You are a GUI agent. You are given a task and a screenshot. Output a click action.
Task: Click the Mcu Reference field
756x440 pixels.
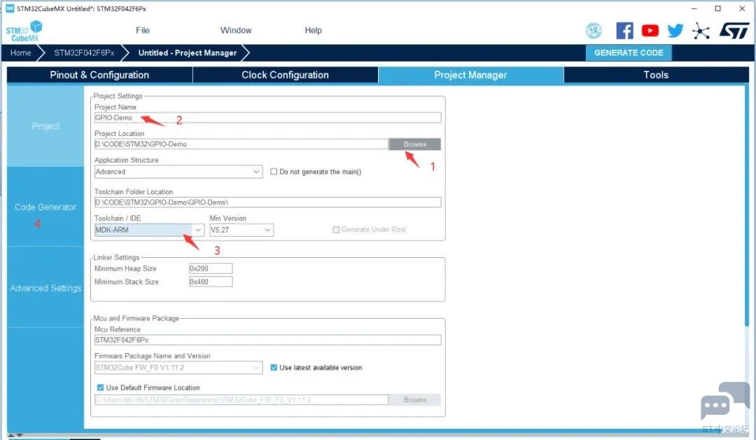(267, 340)
